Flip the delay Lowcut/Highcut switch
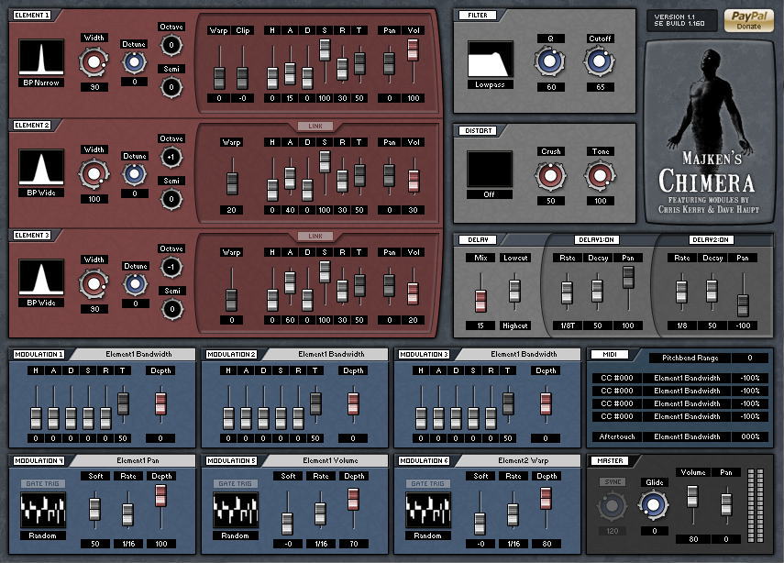Image resolution: width=784 pixels, height=563 pixels. click(514, 291)
